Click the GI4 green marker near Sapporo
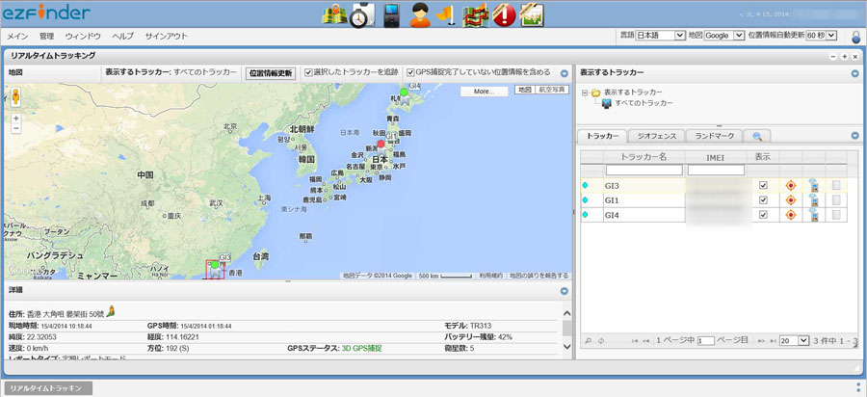The width and height of the screenshot is (867, 397). [x=405, y=95]
